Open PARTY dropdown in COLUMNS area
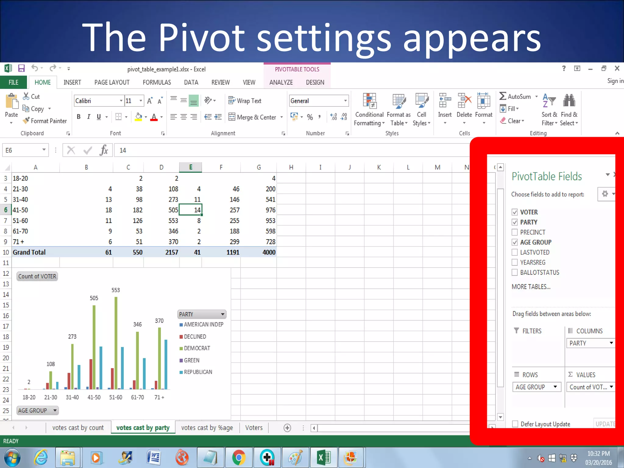The height and width of the screenshot is (468, 624). coord(611,343)
